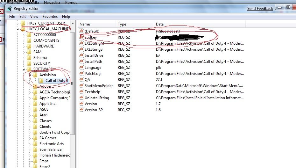Screen dimensions: 296x168
Task: Open the View menu
Action: (x=34, y=17)
